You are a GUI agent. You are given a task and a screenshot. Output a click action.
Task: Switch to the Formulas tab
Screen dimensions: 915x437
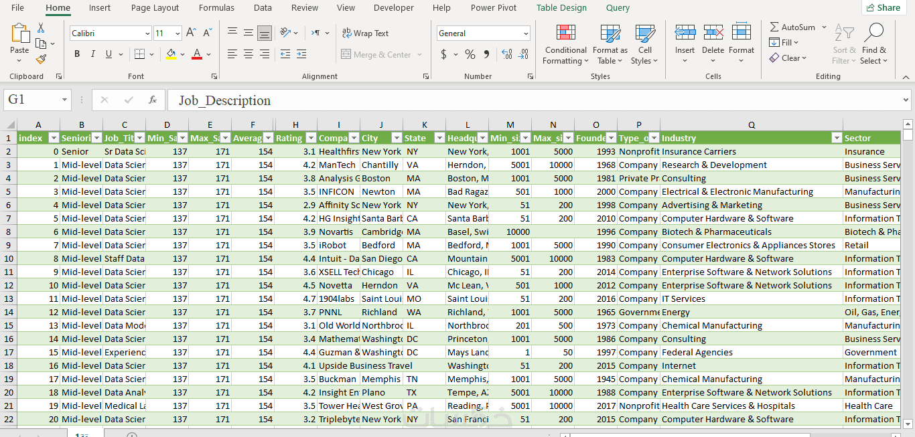pos(216,8)
